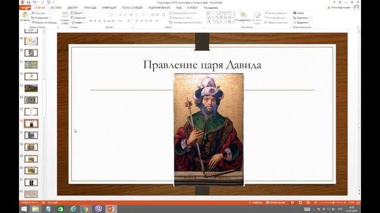This screenshot has height=213, width=380.
Task: Click Comments (Примечания) in status bar
Action: (275, 202)
